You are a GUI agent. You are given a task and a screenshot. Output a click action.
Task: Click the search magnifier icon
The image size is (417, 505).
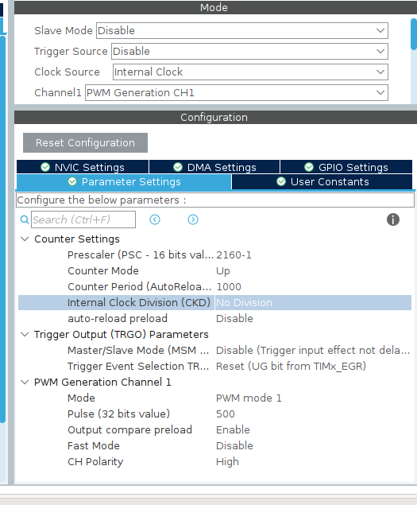pyautogui.click(x=25, y=219)
